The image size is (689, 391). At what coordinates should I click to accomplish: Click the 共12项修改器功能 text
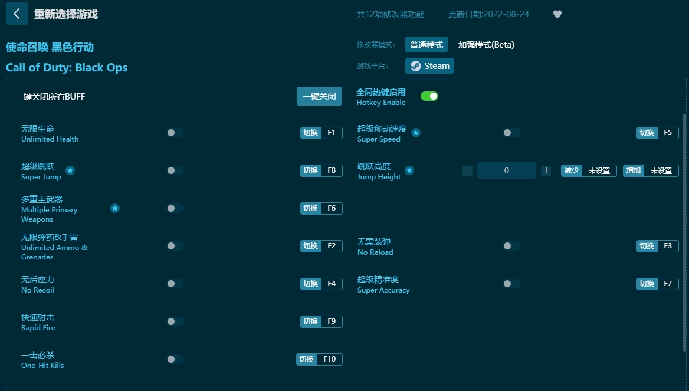(391, 14)
